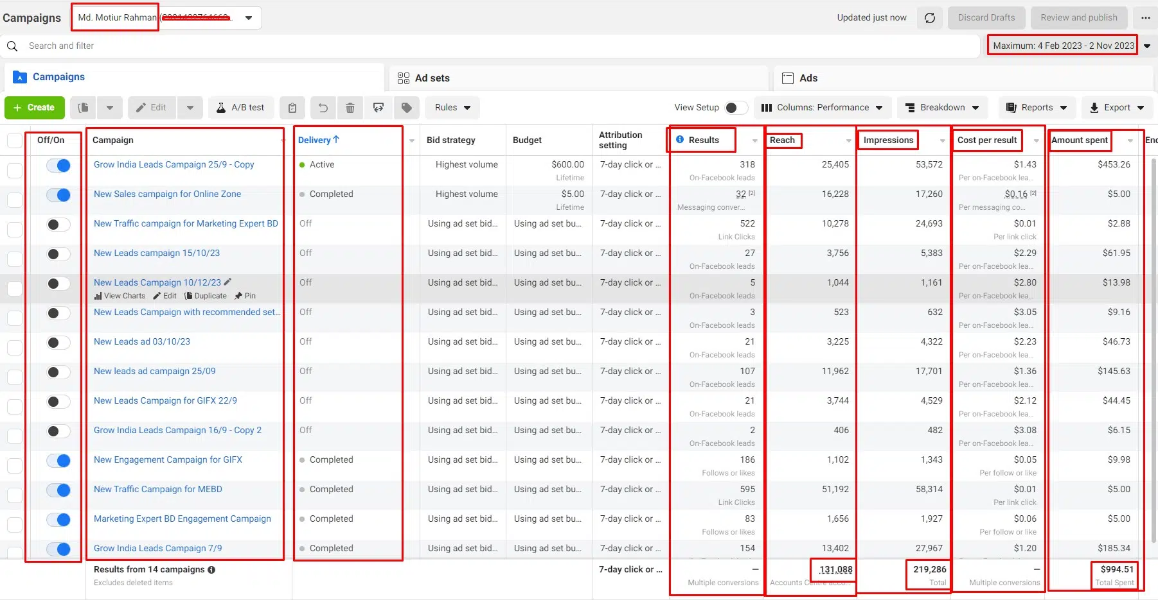Image resolution: width=1158 pixels, height=600 pixels.
Task: Expand the Breakdown dropdown
Action: 942,108
